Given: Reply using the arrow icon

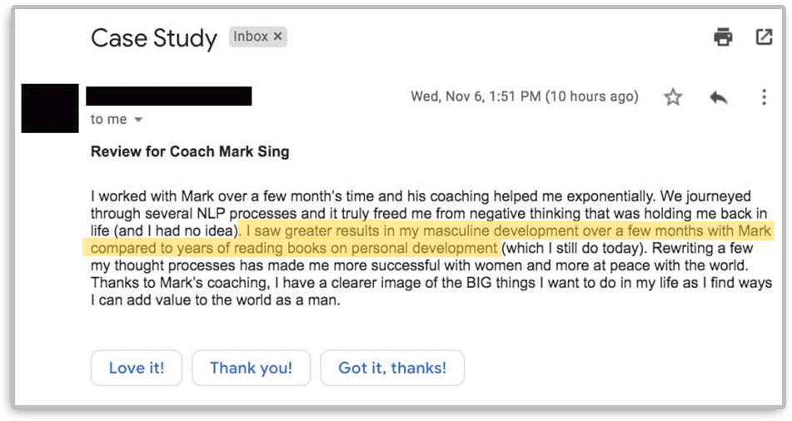Looking at the screenshot, I should [x=718, y=97].
